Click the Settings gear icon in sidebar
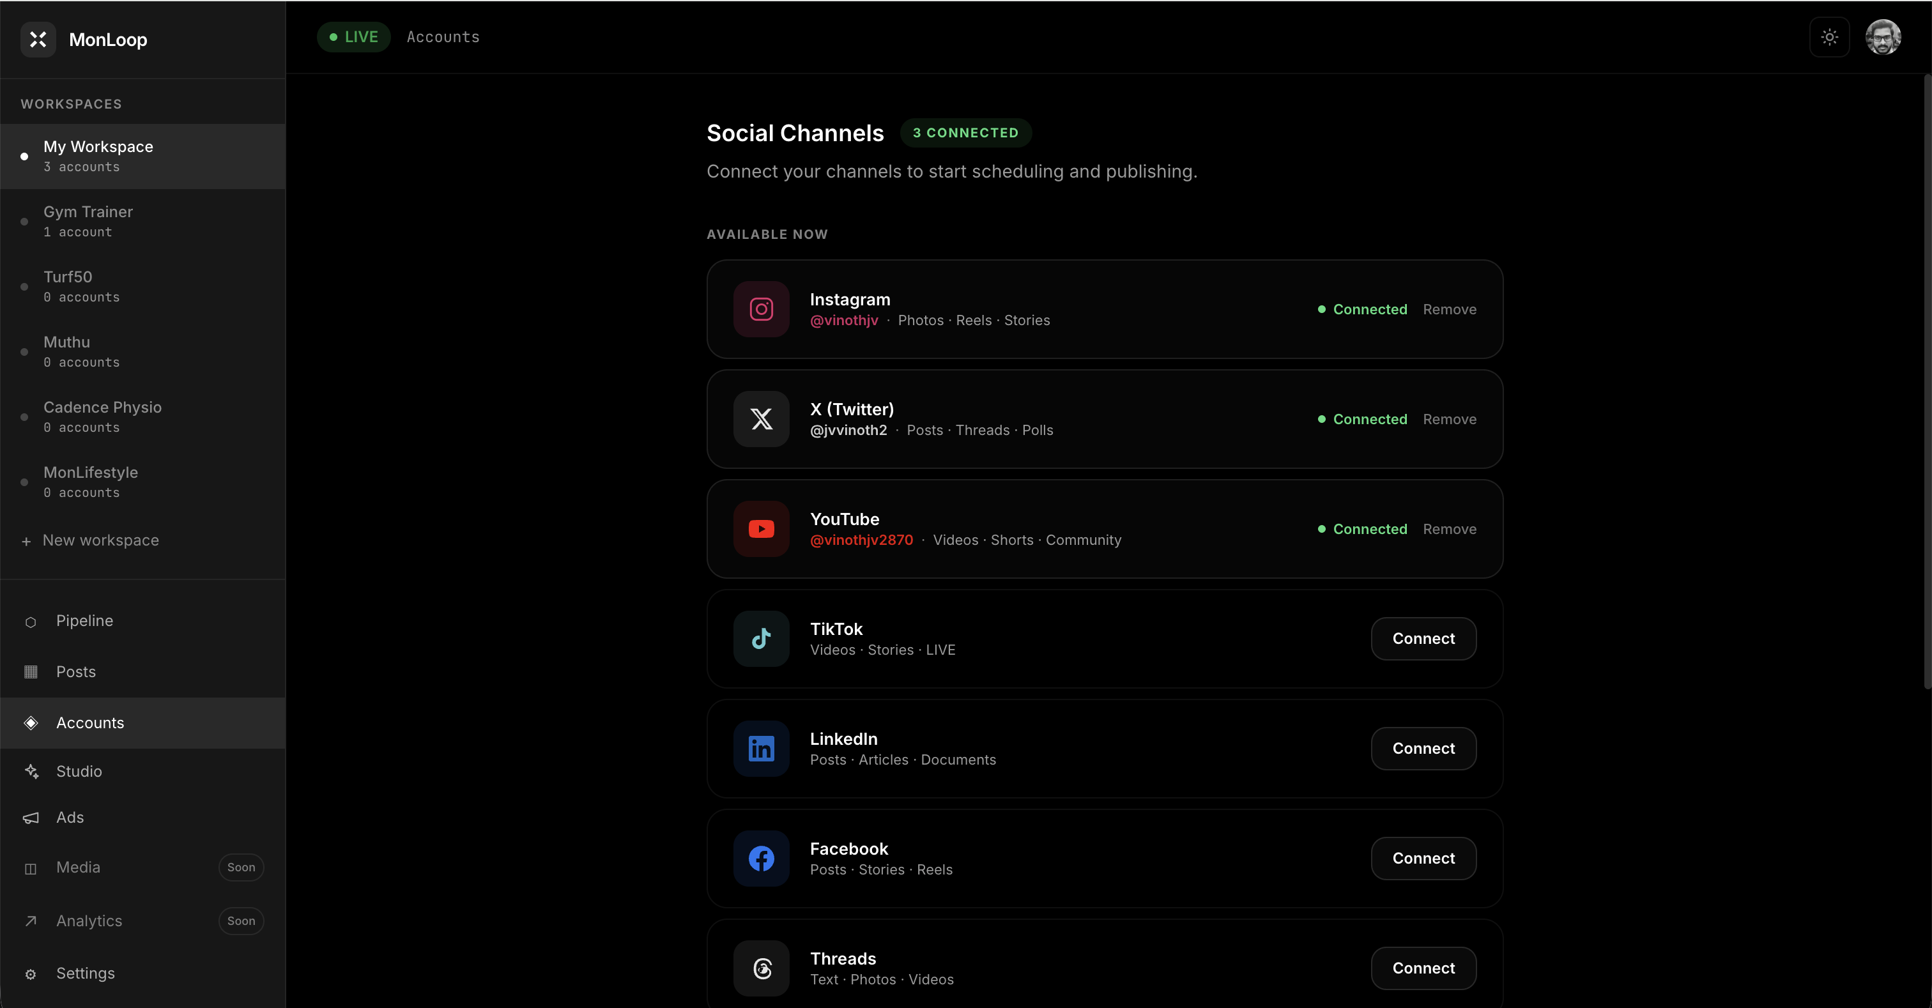Viewport: 1932px width, 1008px height. [31, 974]
